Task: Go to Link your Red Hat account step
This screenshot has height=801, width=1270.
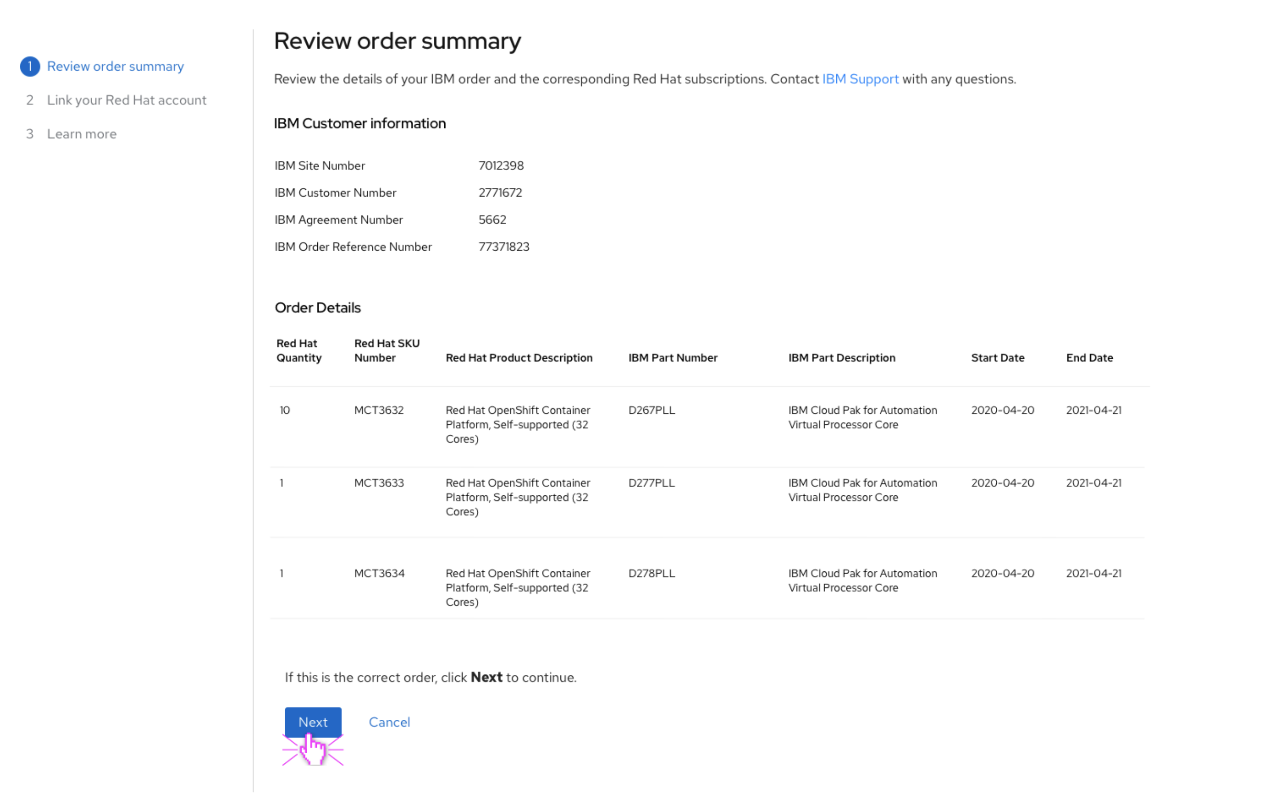Action: pos(126,100)
